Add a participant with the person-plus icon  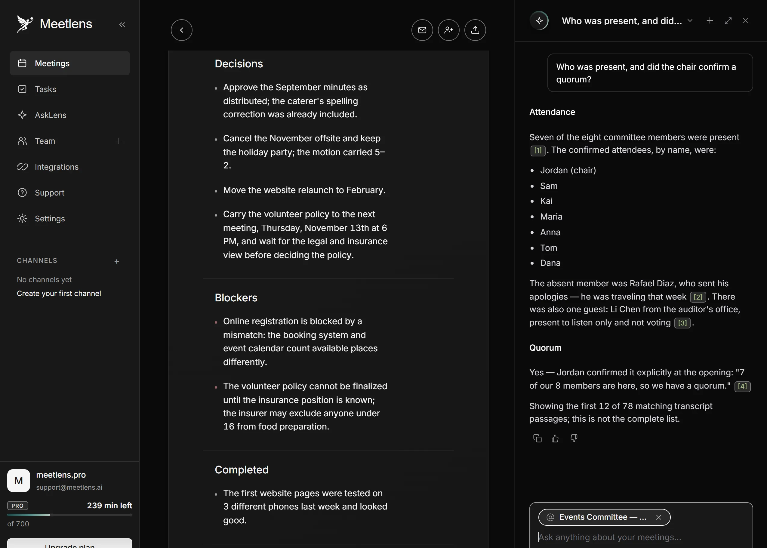pyautogui.click(x=448, y=30)
